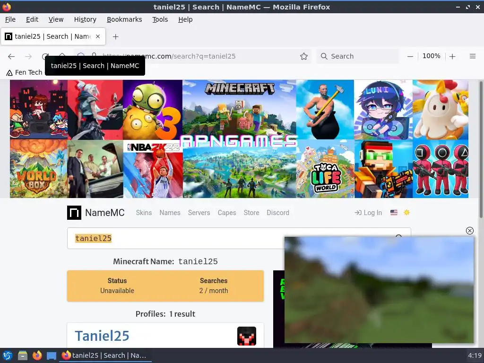Screen dimensions: 484x363
Task: Open the Fen Tech bookmark
Action: 25,72
